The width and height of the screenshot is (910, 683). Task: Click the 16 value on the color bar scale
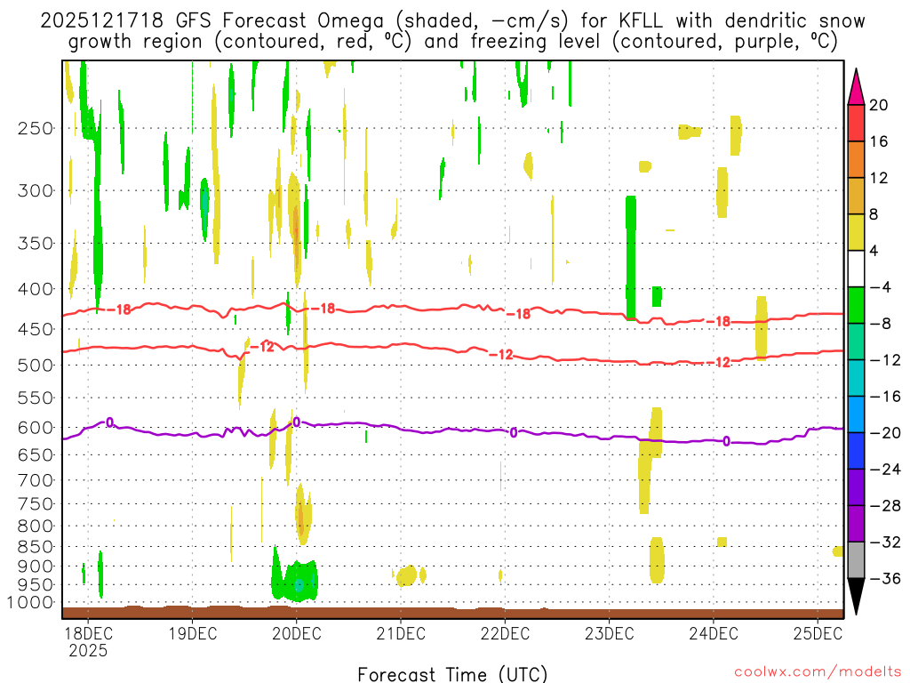click(879, 141)
